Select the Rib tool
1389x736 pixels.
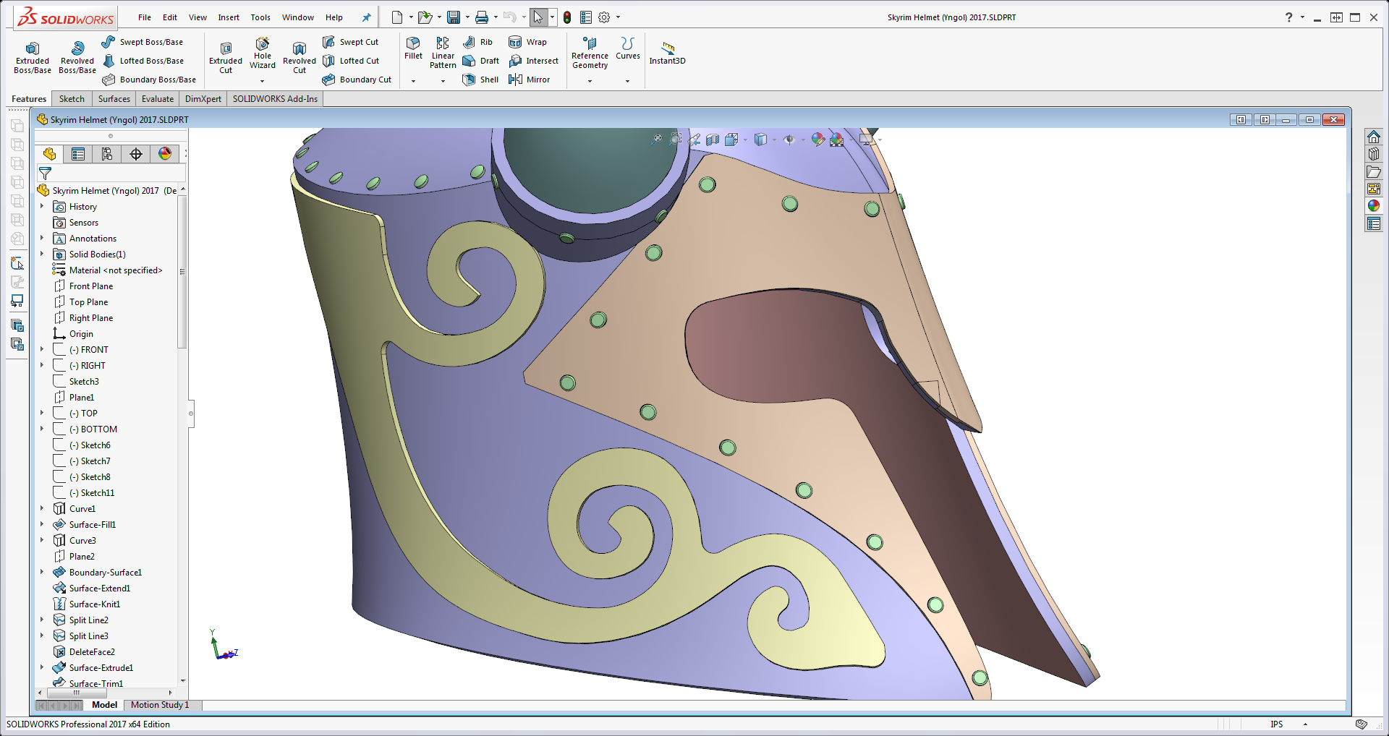pos(477,41)
